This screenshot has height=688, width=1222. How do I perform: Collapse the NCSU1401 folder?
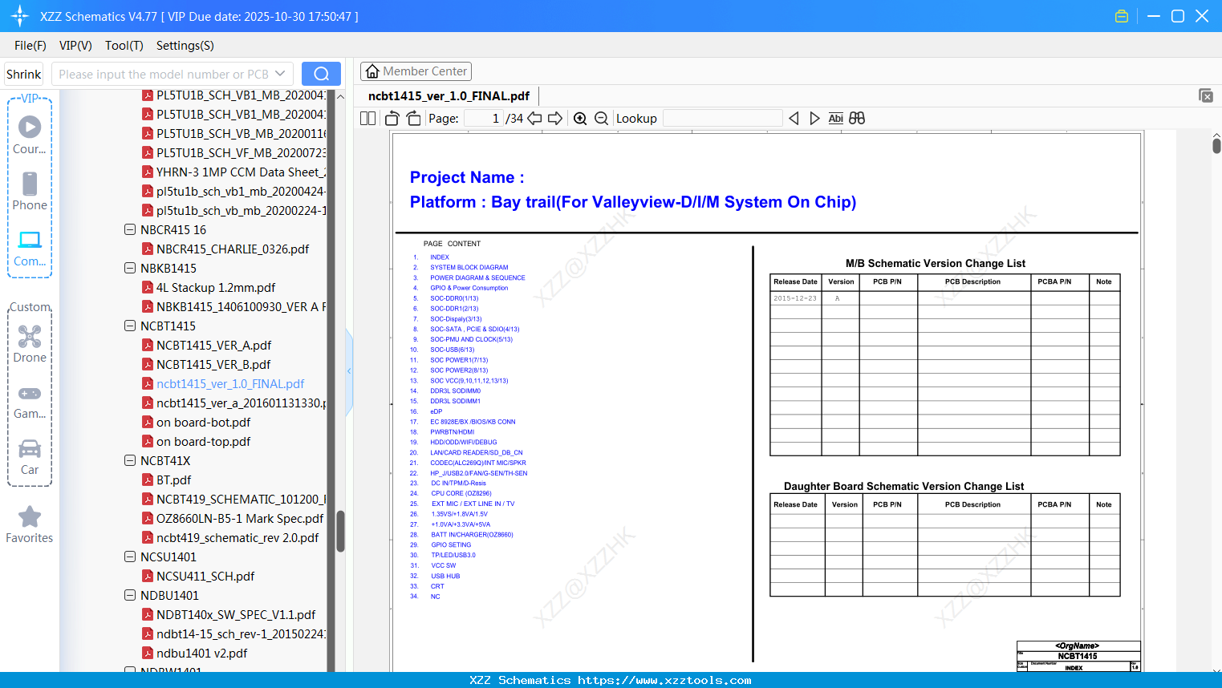(130, 556)
